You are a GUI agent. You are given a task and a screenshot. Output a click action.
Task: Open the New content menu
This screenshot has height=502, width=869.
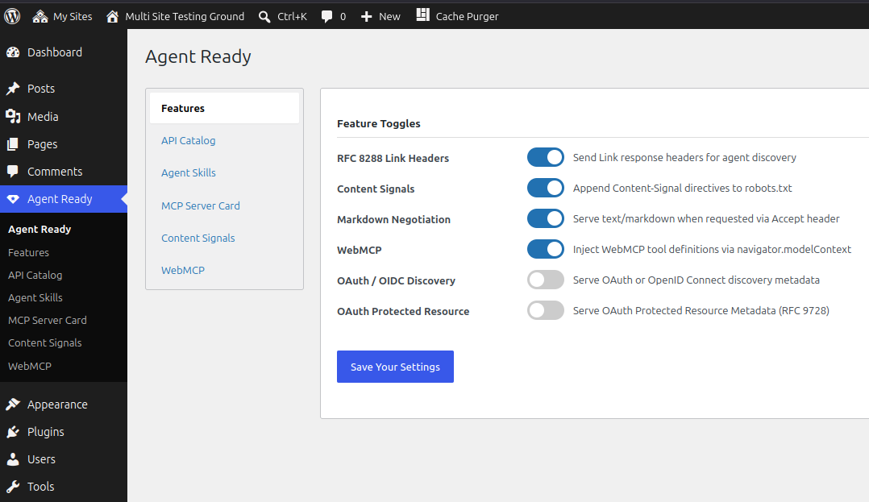coord(380,17)
